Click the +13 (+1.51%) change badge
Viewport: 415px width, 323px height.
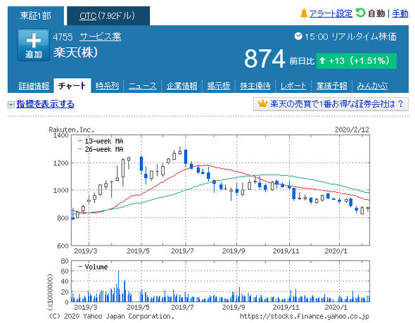tap(356, 61)
